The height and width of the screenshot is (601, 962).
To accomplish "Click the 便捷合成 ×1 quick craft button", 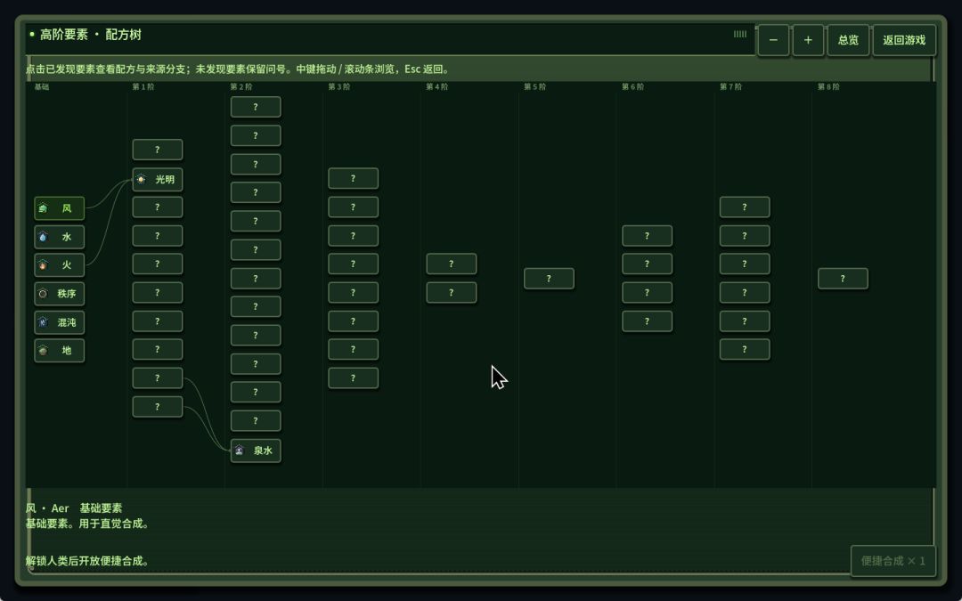I will 893,561.
